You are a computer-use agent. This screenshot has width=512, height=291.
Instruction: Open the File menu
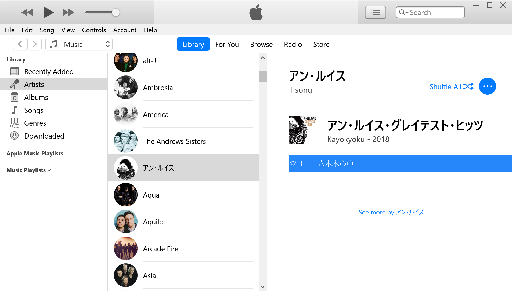[x=10, y=30]
